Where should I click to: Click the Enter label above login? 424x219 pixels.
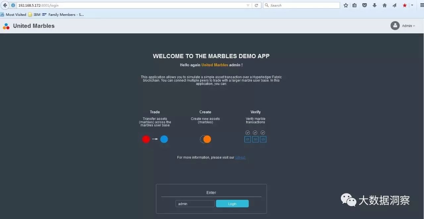coord(211,193)
